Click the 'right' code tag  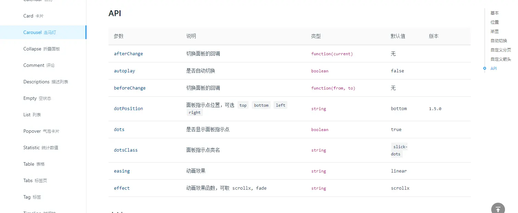point(195,113)
